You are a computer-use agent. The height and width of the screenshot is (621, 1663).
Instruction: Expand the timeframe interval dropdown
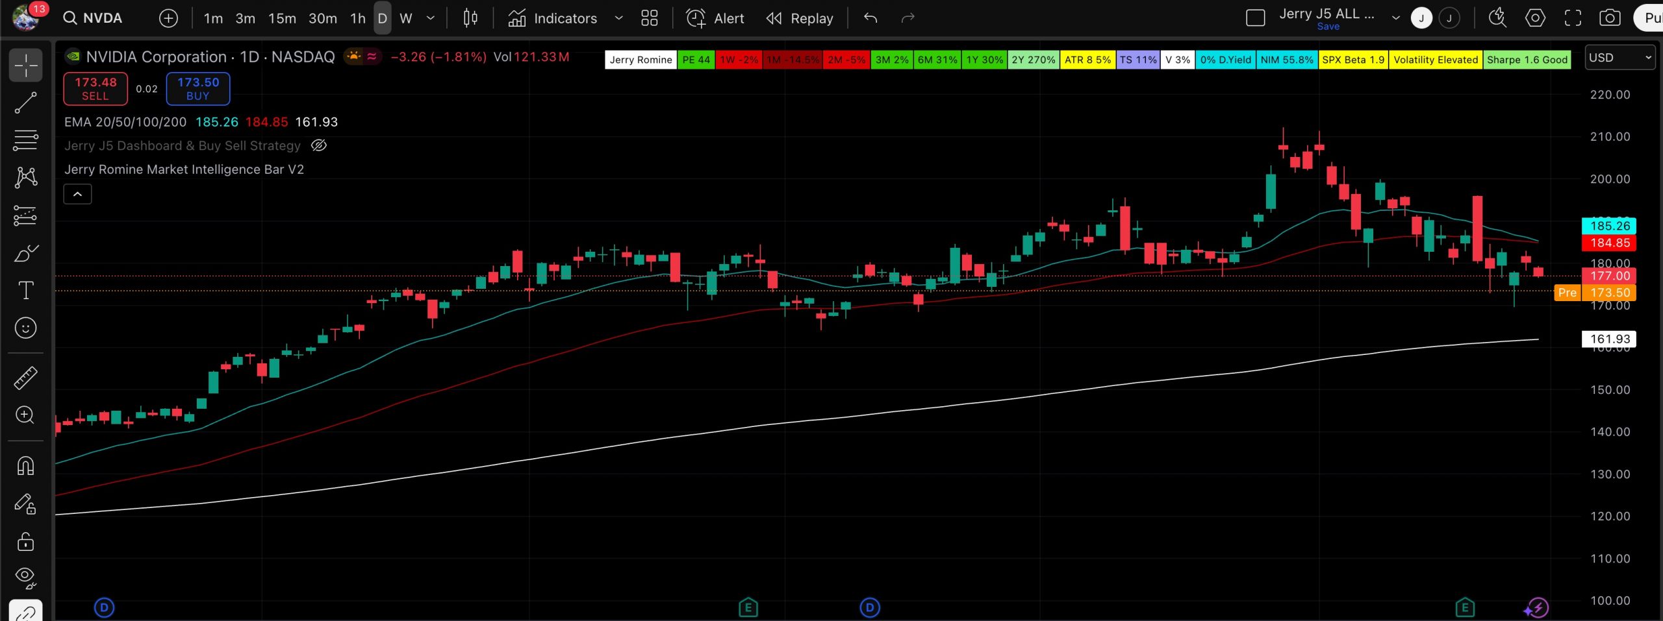[x=430, y=18]
